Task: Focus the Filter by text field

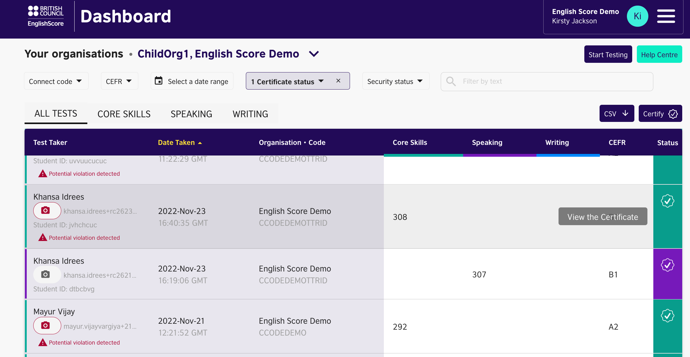Action: (x=547, y=81)
